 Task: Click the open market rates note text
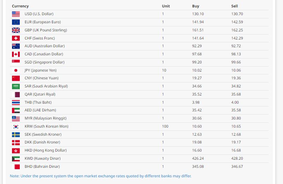click(x=101, y=176)
